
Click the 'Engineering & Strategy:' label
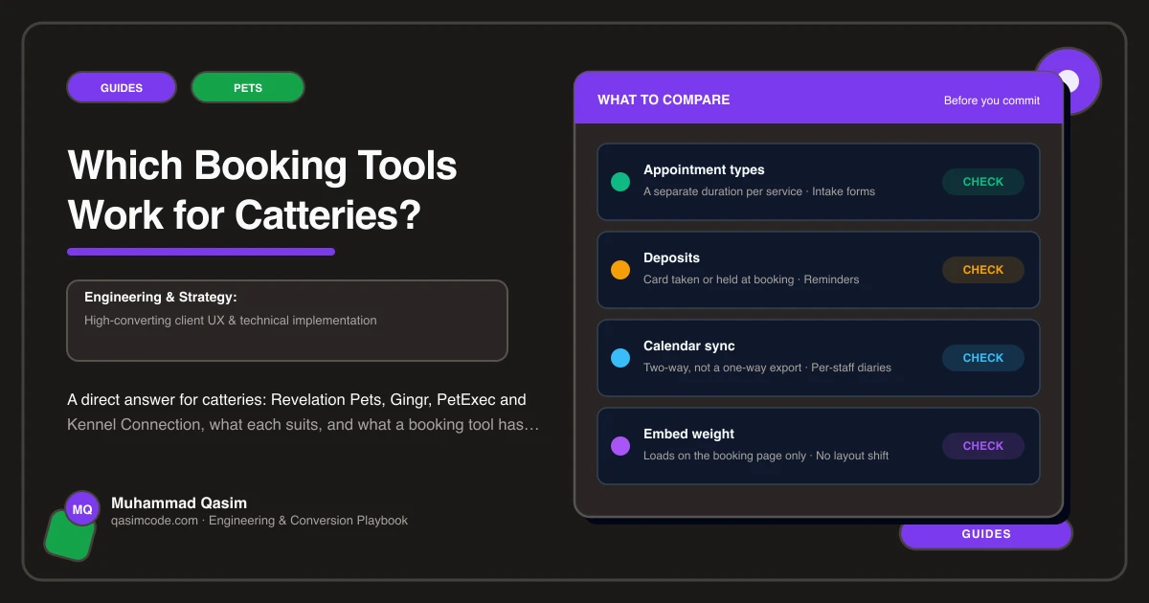click(160, 297)
